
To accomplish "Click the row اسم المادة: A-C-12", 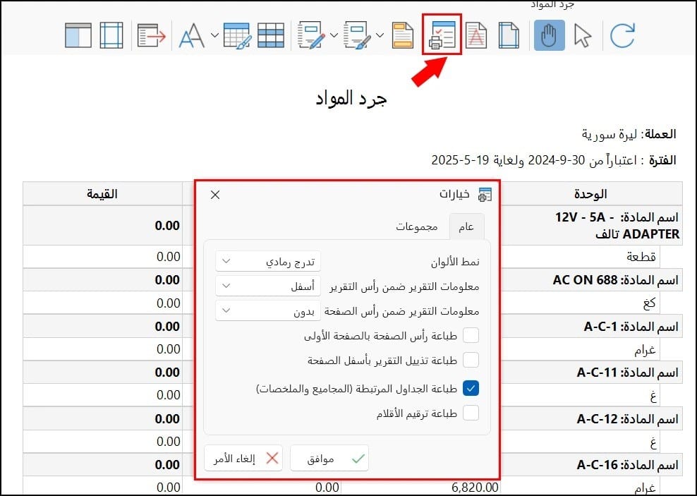I will 590,418.
